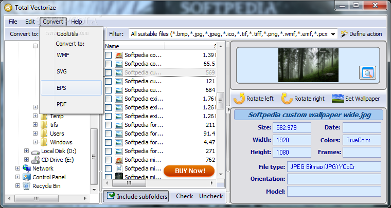
Task: Click the Rotate right arrow icon
Action: pos(287,99)
